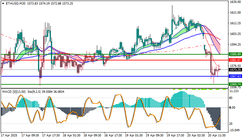This screenshot has height=139, width=243.
Task: Click the -15.049 indicator scale value
Action: [x=235, y=130]
